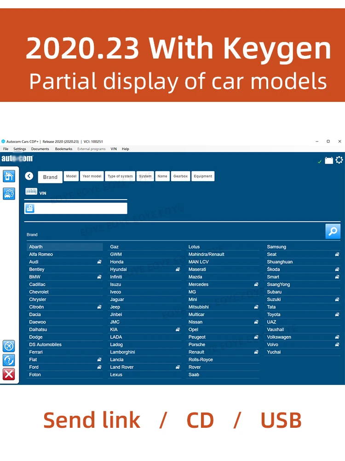345x461 pixels.
Task: Select Lexus brand
Action: 144,374
